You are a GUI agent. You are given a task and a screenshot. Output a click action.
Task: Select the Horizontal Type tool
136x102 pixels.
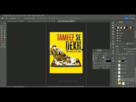tap(5, 33)
